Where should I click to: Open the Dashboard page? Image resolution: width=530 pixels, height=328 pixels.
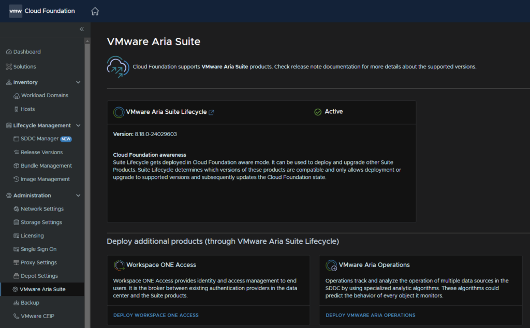coord(27,52)
